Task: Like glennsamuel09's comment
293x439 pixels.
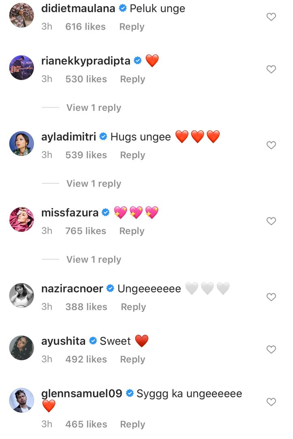Action: (271, 402)
